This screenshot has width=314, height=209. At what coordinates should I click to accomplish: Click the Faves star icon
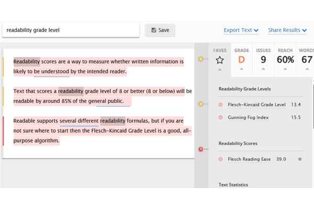[220, 60]
